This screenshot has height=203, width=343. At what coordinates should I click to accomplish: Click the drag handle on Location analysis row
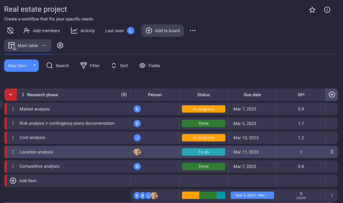[331, 152]
